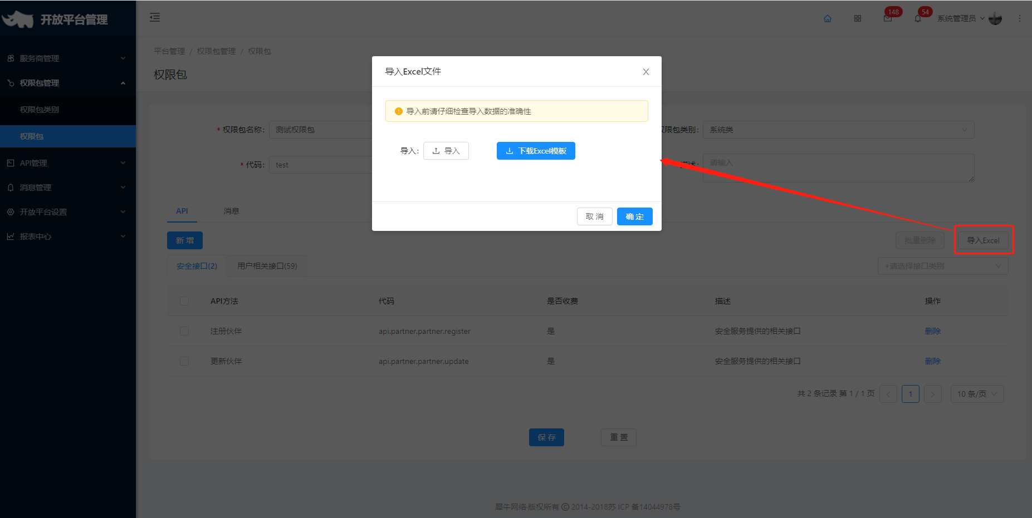Viewport: 1032px width, 518px height.
Task: Switch to the 消息 tab
Action: coord(231,211)
